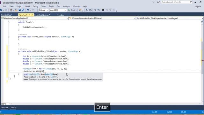Save Form1.cs with the Save icon
Viewport: 204px width, 115px height.
[20, 10]
